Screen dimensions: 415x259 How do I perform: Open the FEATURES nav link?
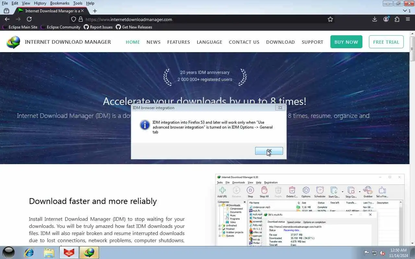tap(179, 42)
